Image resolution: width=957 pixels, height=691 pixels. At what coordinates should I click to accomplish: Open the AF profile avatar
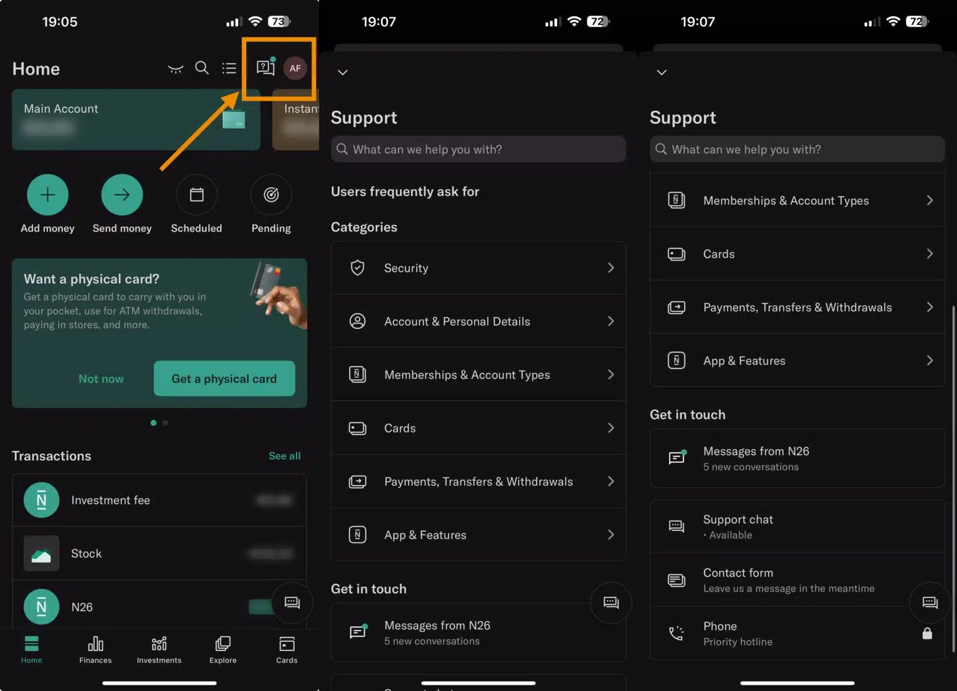pos(295,68)
